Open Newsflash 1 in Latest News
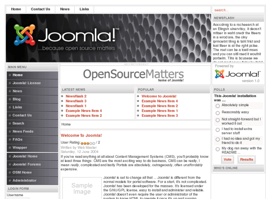The image size is (266, 199). pos(76,106)
